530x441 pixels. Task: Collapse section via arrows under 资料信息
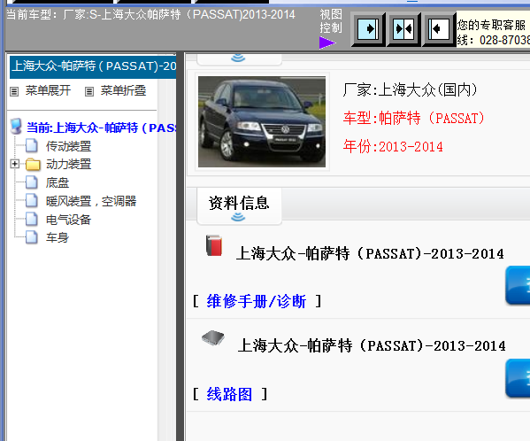coord(238,217)
